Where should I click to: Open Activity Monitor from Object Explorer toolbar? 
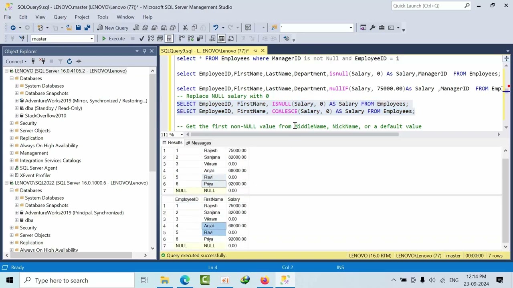[79, 61]
